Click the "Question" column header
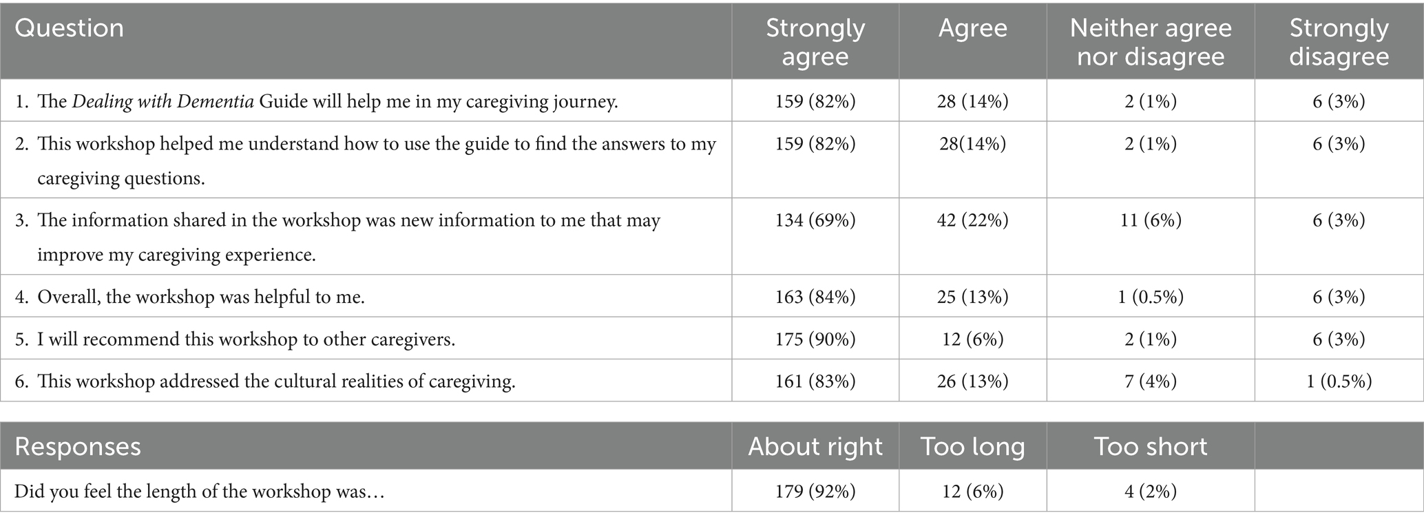Screen dimensions: 1424x524 click(69, 28)
